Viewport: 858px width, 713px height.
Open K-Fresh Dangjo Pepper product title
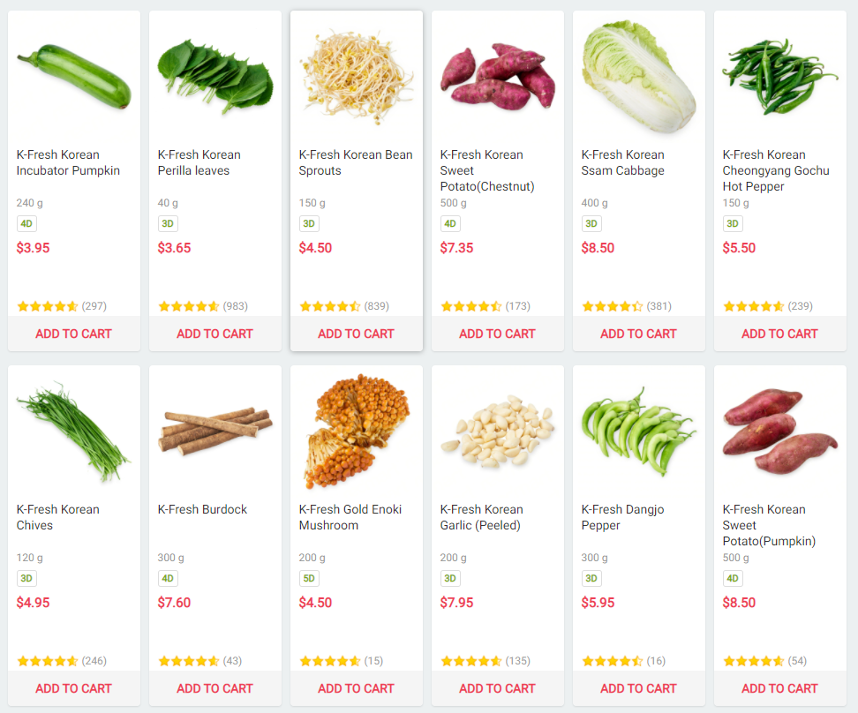tap(622, 517)
